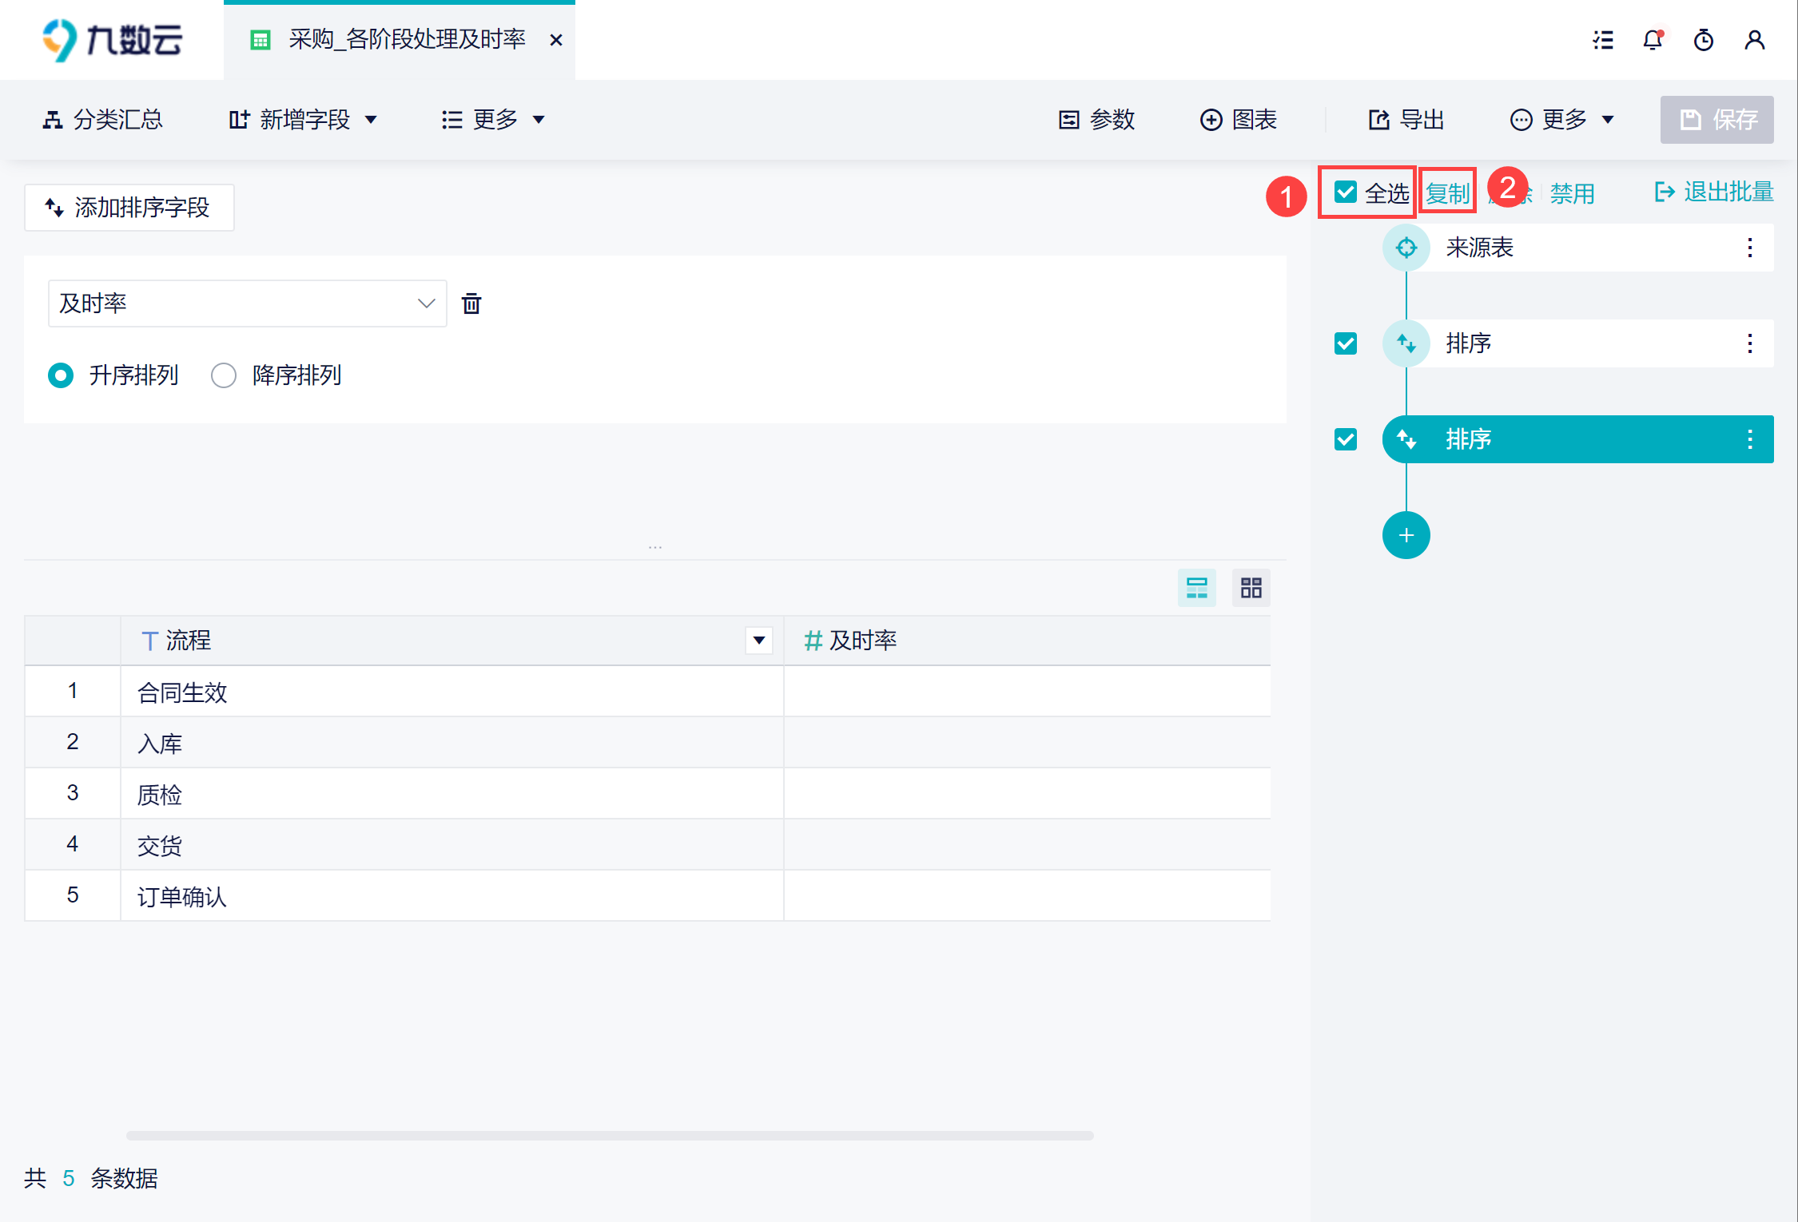1798x1222 pixels.
Task: Expand the 及时率 sort field dropdown
Action: coord(426,304)
